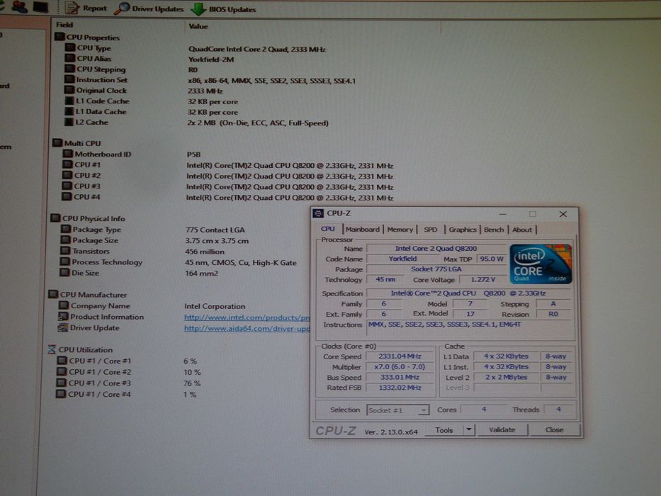Click the Driver Updates magnifier icon
Screen dimensions: 661x496
click(x=121, y=9)
